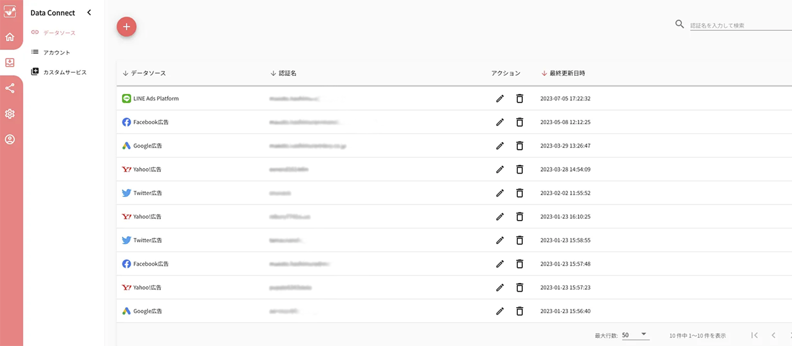Image resolution: width=792 pixels, height=346 pixels.
Task: Click the red plus add button
Action: [x=126, y=27]
